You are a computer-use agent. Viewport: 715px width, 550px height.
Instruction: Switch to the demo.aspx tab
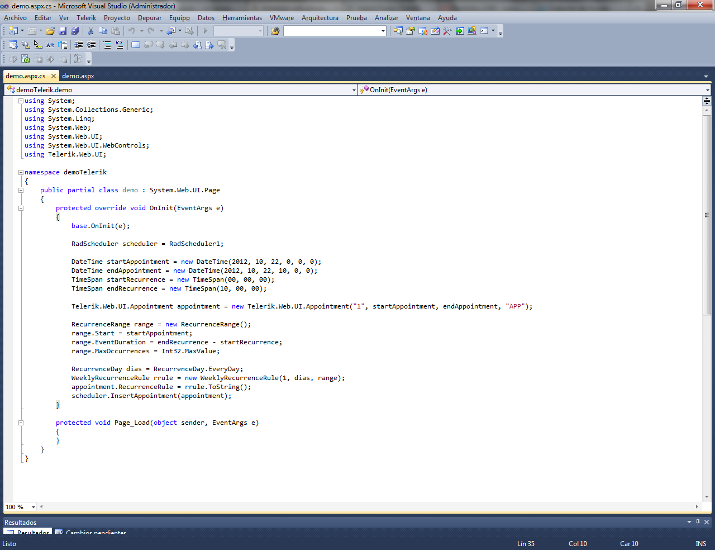coord(78,76)
